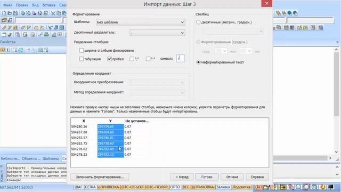Toggle ШАГ snap step in status bar
The image size is (341, 192).
point(78,187)
